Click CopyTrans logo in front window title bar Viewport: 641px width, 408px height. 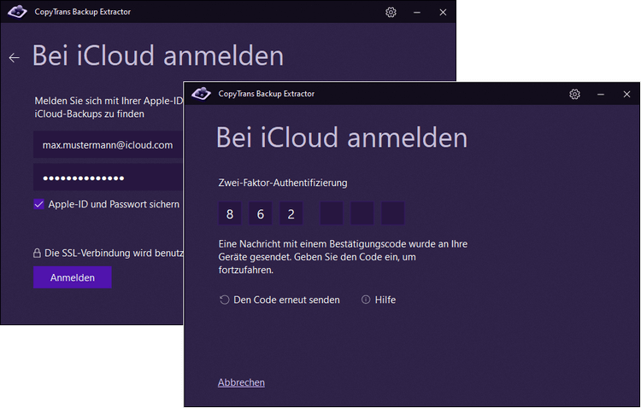201,94
